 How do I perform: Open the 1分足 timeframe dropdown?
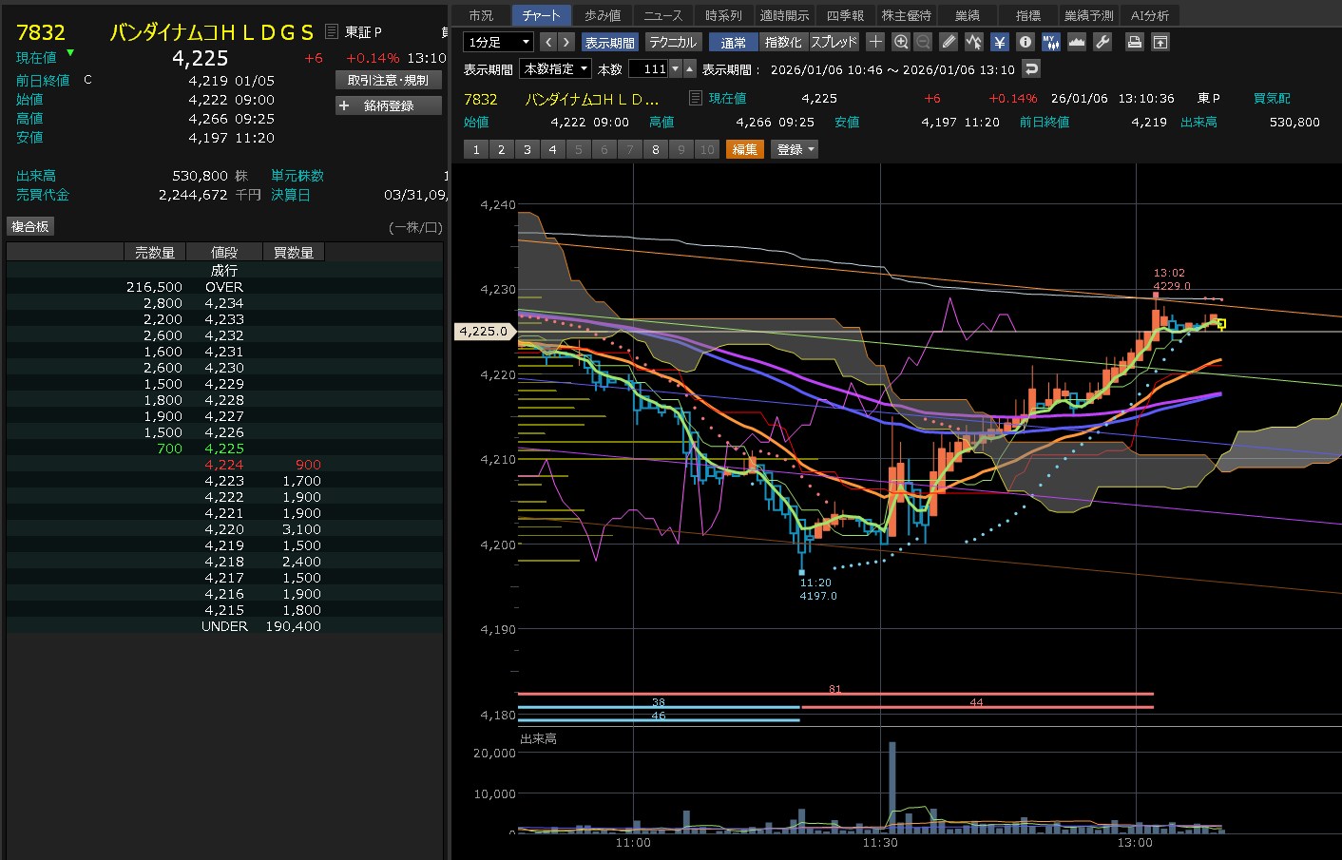(x=498, y=43)
